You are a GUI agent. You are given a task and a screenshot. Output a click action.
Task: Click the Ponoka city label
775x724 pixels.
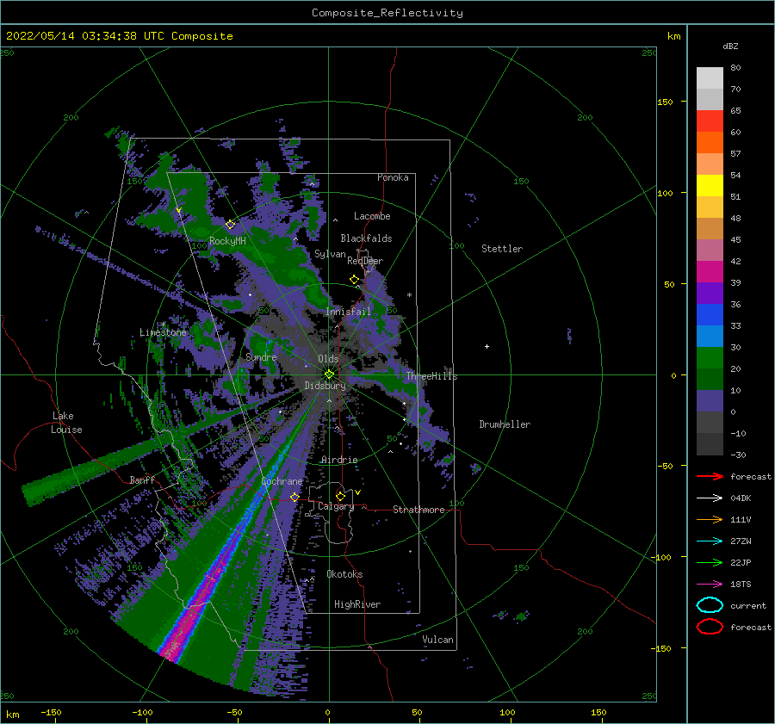coord(393,177)
